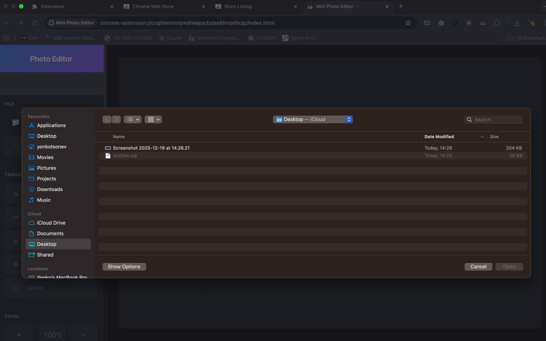The image size is (546, 341).
Task: Select Screenshot 2025-12-18 at 14.26.21 file
Action: coord(313,148)
